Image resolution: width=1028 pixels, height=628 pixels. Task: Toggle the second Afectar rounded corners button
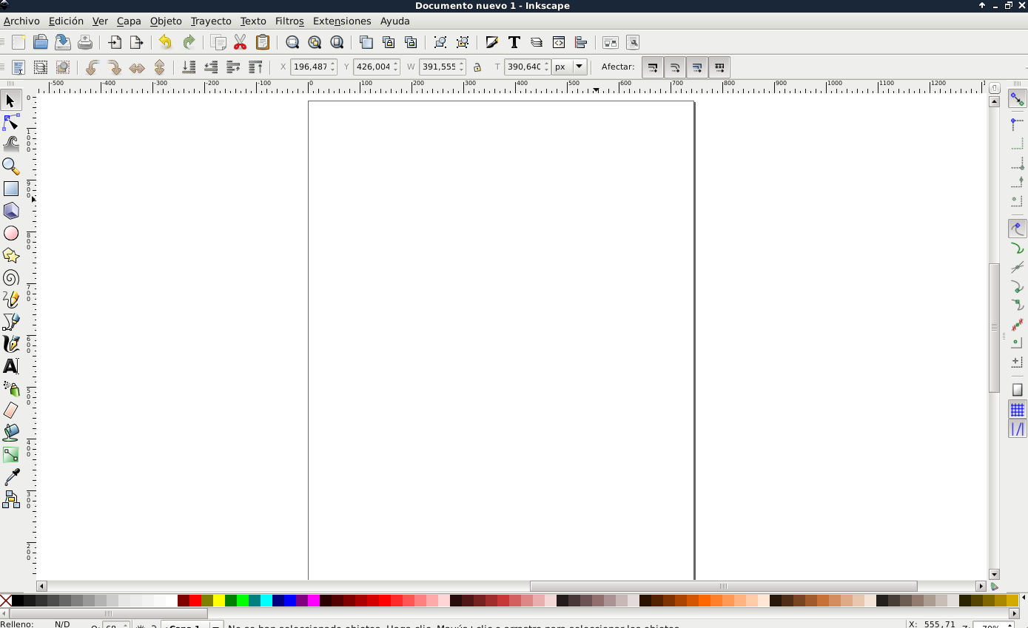675,67
